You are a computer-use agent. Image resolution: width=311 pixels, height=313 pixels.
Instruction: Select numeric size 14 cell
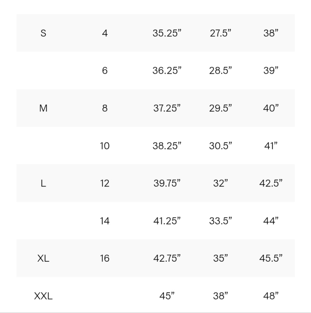105,221
